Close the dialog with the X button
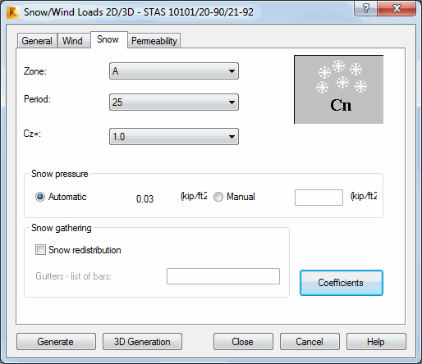The image size is (422, 364). pyautogui.click(x=397, y=8)
